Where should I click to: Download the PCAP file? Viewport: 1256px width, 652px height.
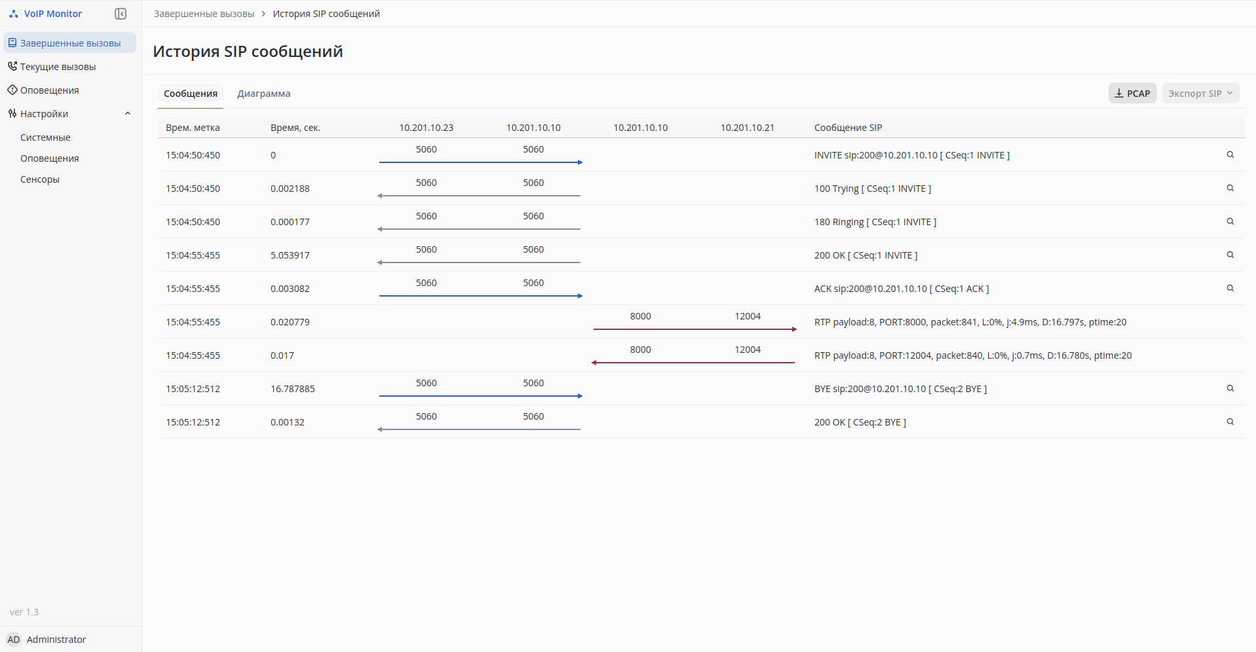tap(1132, 94)
